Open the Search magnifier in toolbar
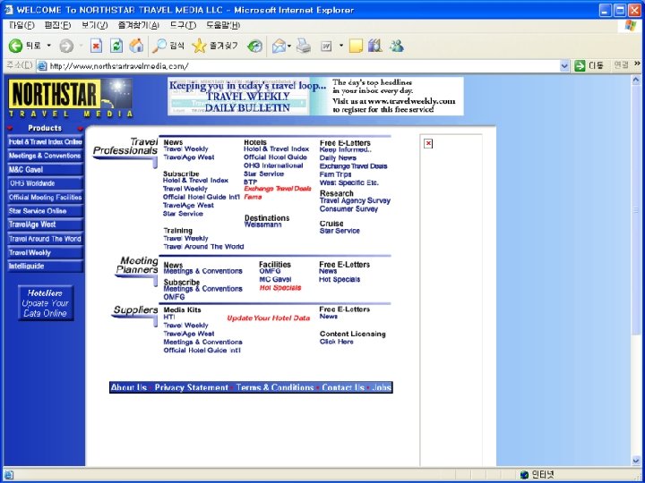This screenshot has height=483, width=645. point(159,46)
